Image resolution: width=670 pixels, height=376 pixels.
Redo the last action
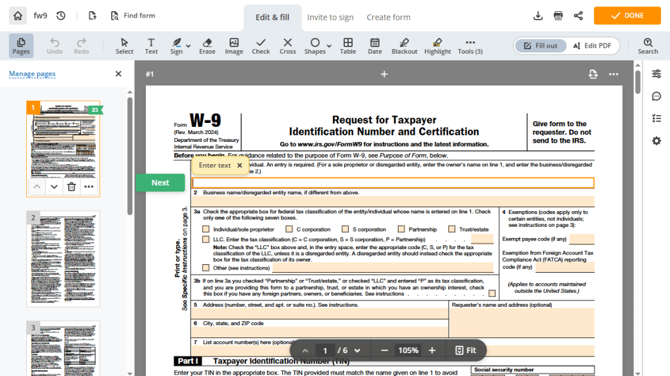pyautogui.click(x=81, y=46)
